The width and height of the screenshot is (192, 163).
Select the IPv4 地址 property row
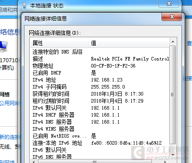(99, 80)
